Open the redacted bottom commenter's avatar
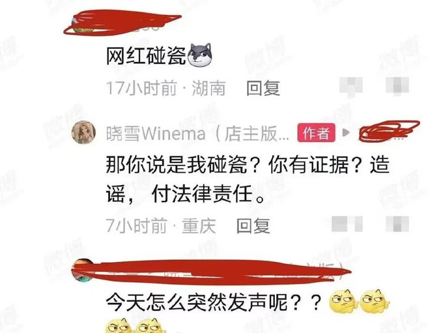Screen dimensions: 430x333 (83, 270)
